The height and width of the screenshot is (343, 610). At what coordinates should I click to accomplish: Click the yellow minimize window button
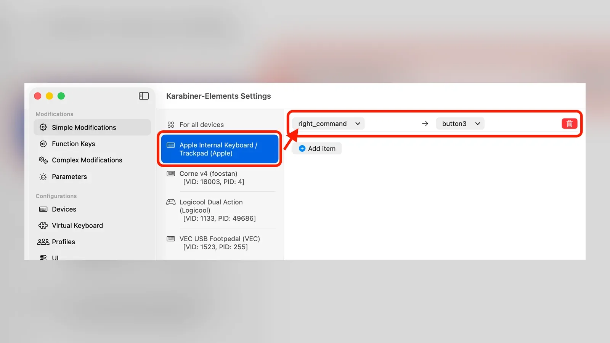coord(49,96)
